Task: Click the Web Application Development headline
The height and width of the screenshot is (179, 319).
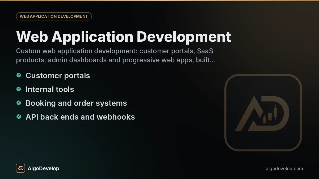Action: (124, 37)
